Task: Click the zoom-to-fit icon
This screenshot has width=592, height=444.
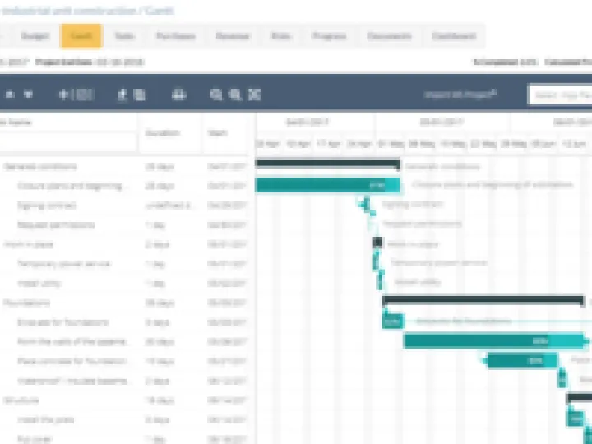Action: coord(254,95)
